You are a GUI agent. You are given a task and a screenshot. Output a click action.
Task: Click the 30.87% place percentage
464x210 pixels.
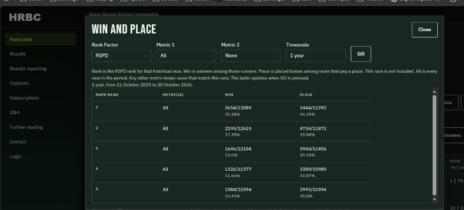click(x=308, y=176)
